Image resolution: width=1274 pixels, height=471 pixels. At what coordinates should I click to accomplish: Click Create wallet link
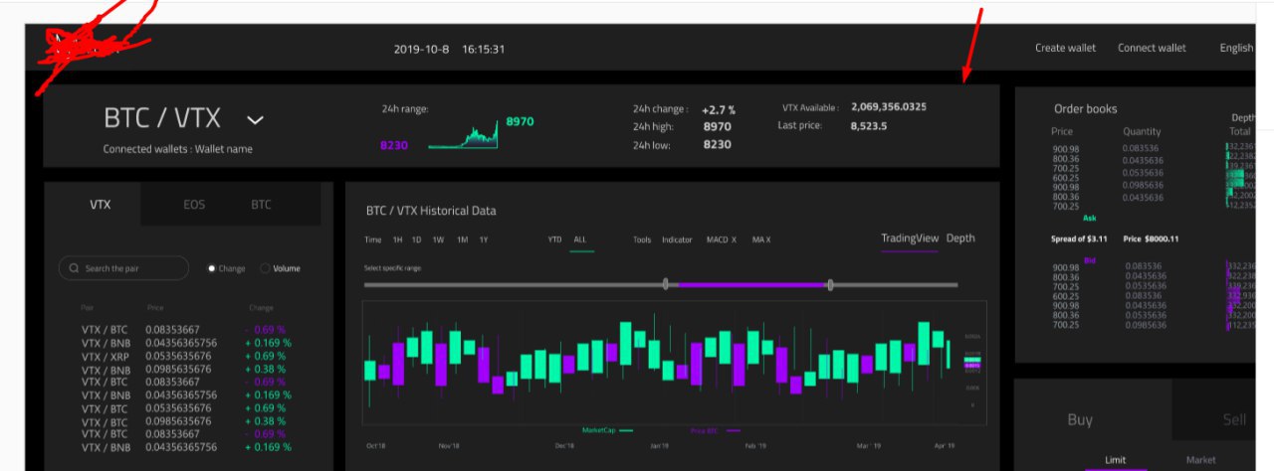tap(1065, 48)
